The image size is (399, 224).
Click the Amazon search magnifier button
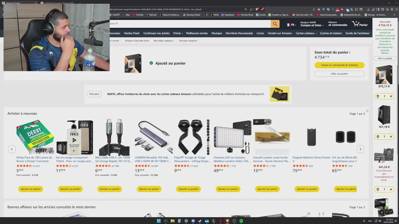pyautogui.click(x=275, y=24)
